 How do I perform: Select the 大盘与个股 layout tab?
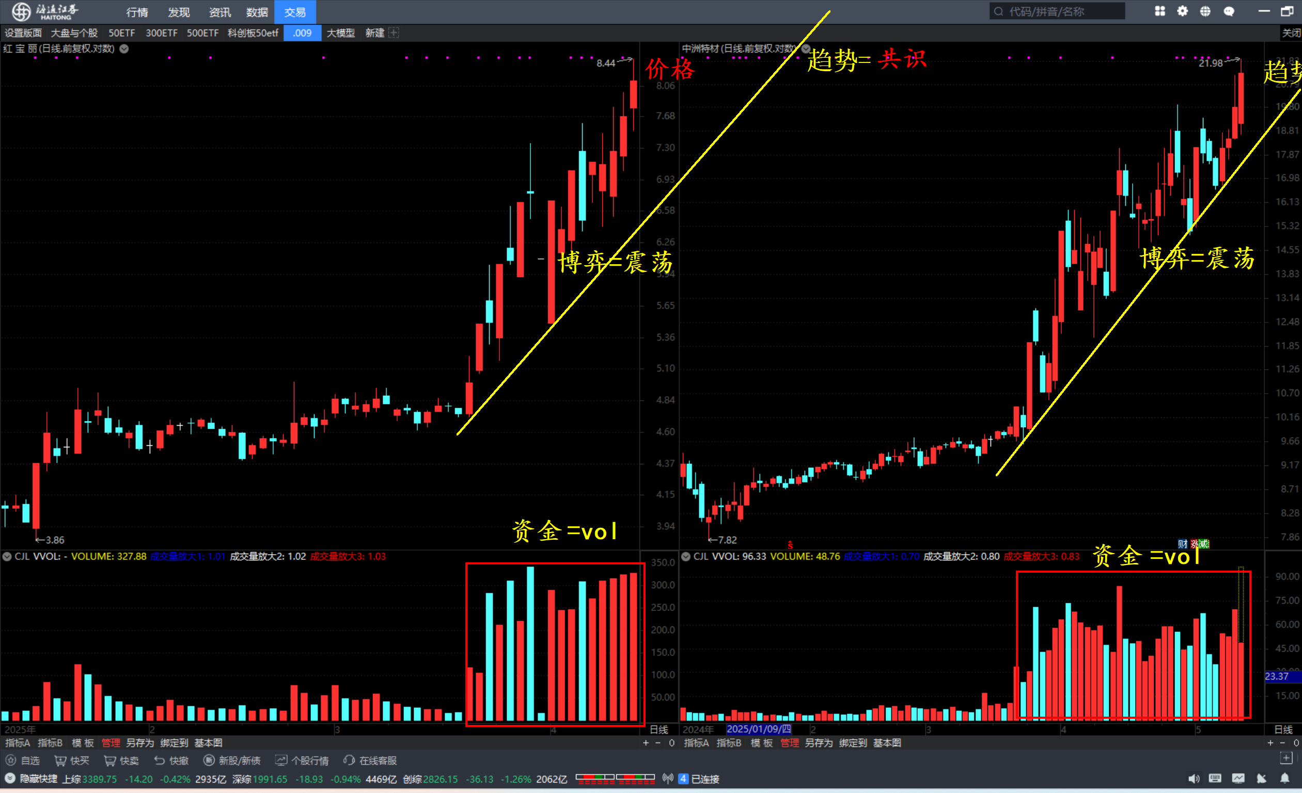[74, 33]
